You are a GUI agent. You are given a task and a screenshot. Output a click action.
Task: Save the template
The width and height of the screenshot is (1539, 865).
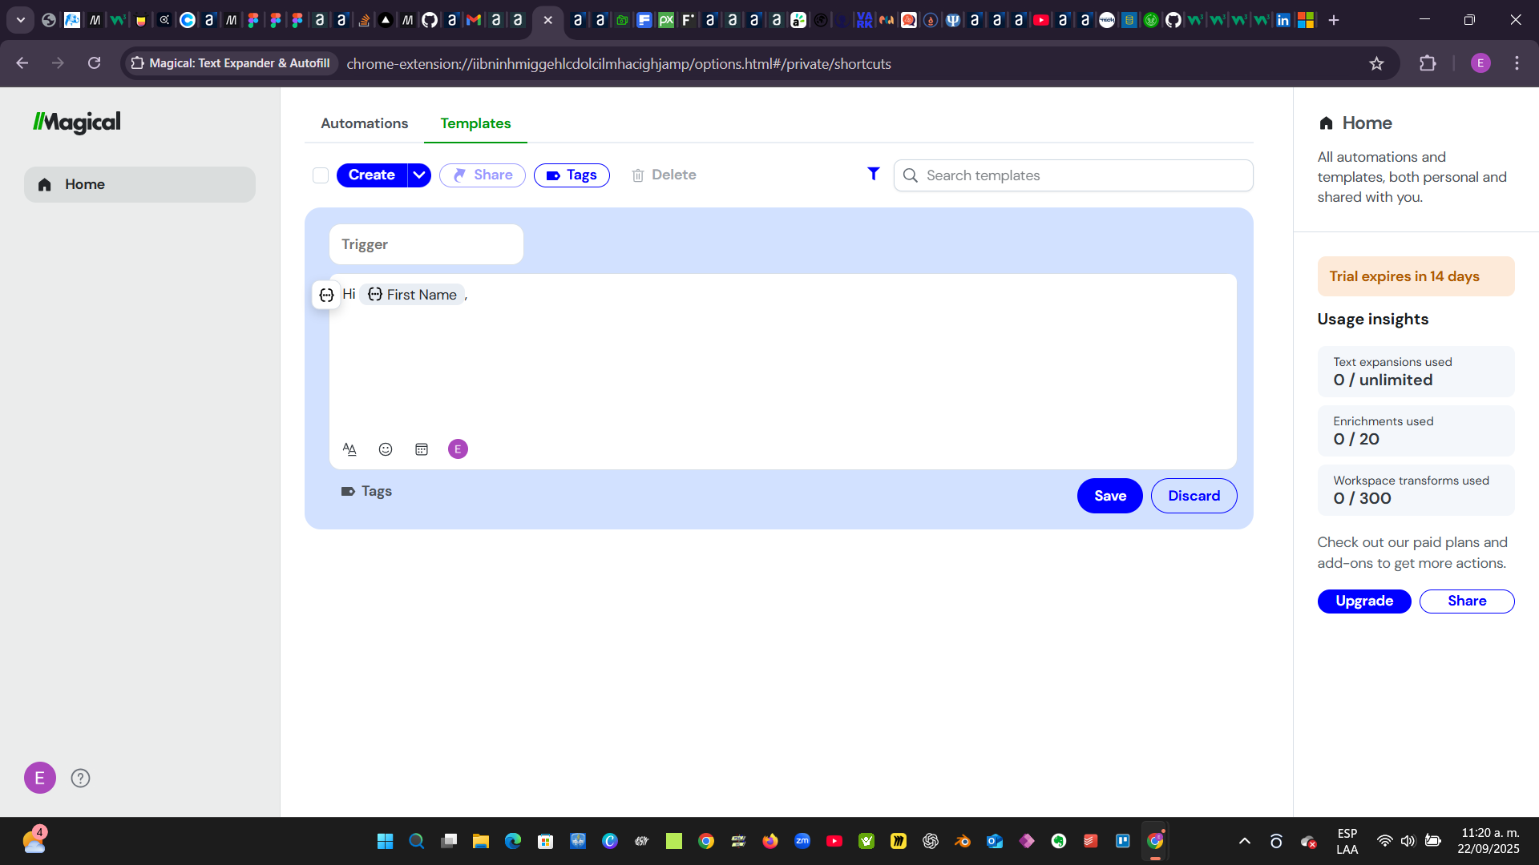click(1109, 496)
